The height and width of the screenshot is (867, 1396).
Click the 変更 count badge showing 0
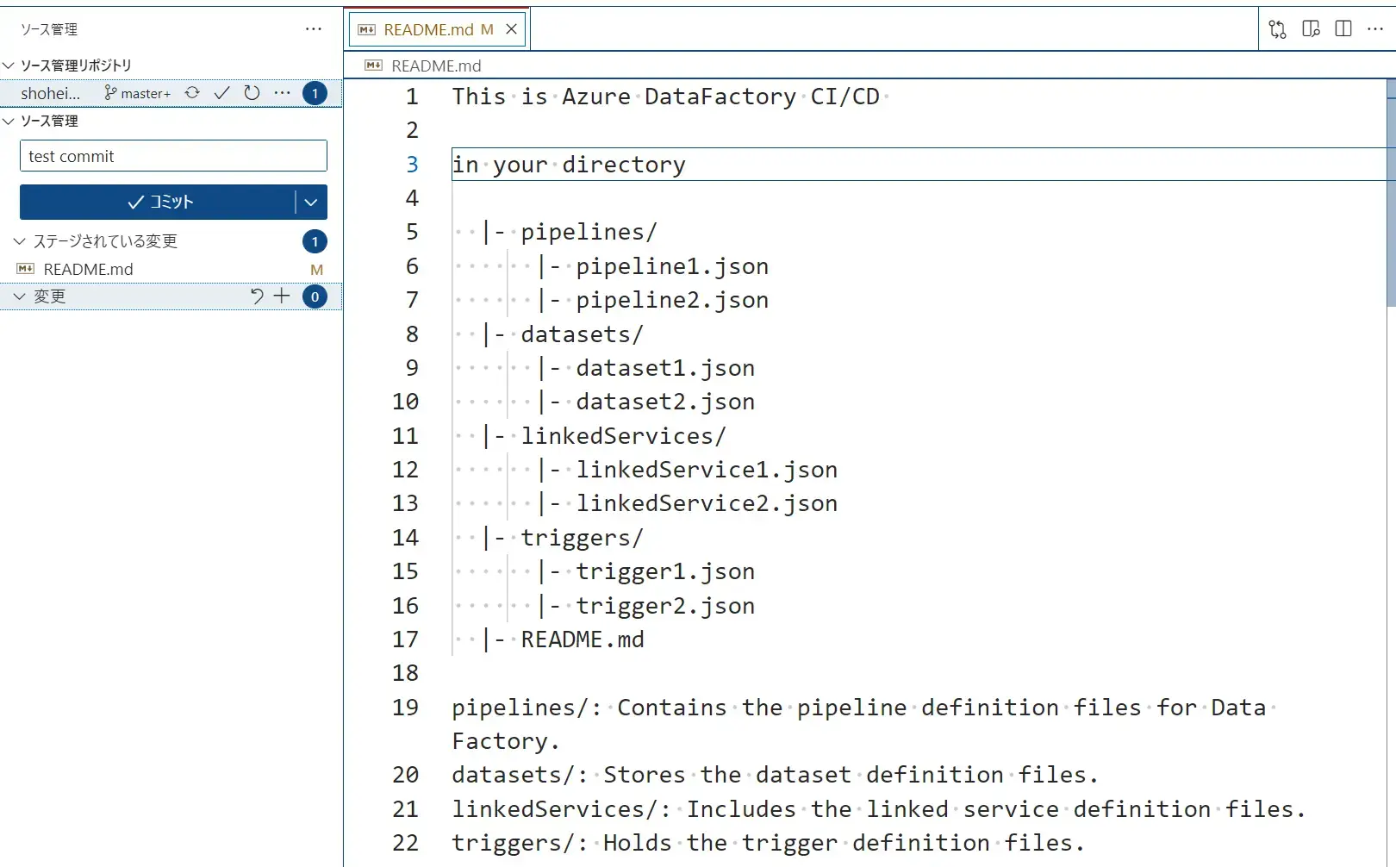(x=315, y=297)
